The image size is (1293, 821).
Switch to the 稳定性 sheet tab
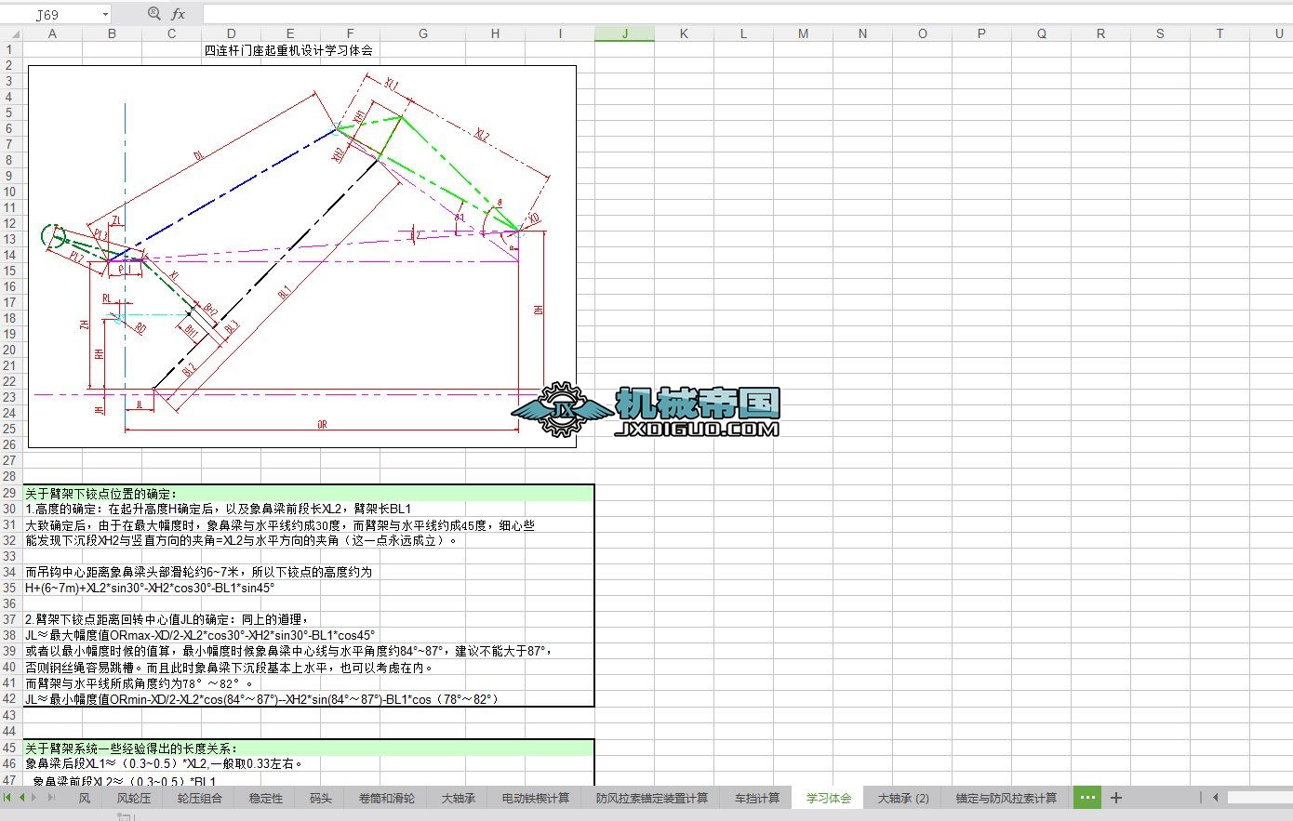266,798
